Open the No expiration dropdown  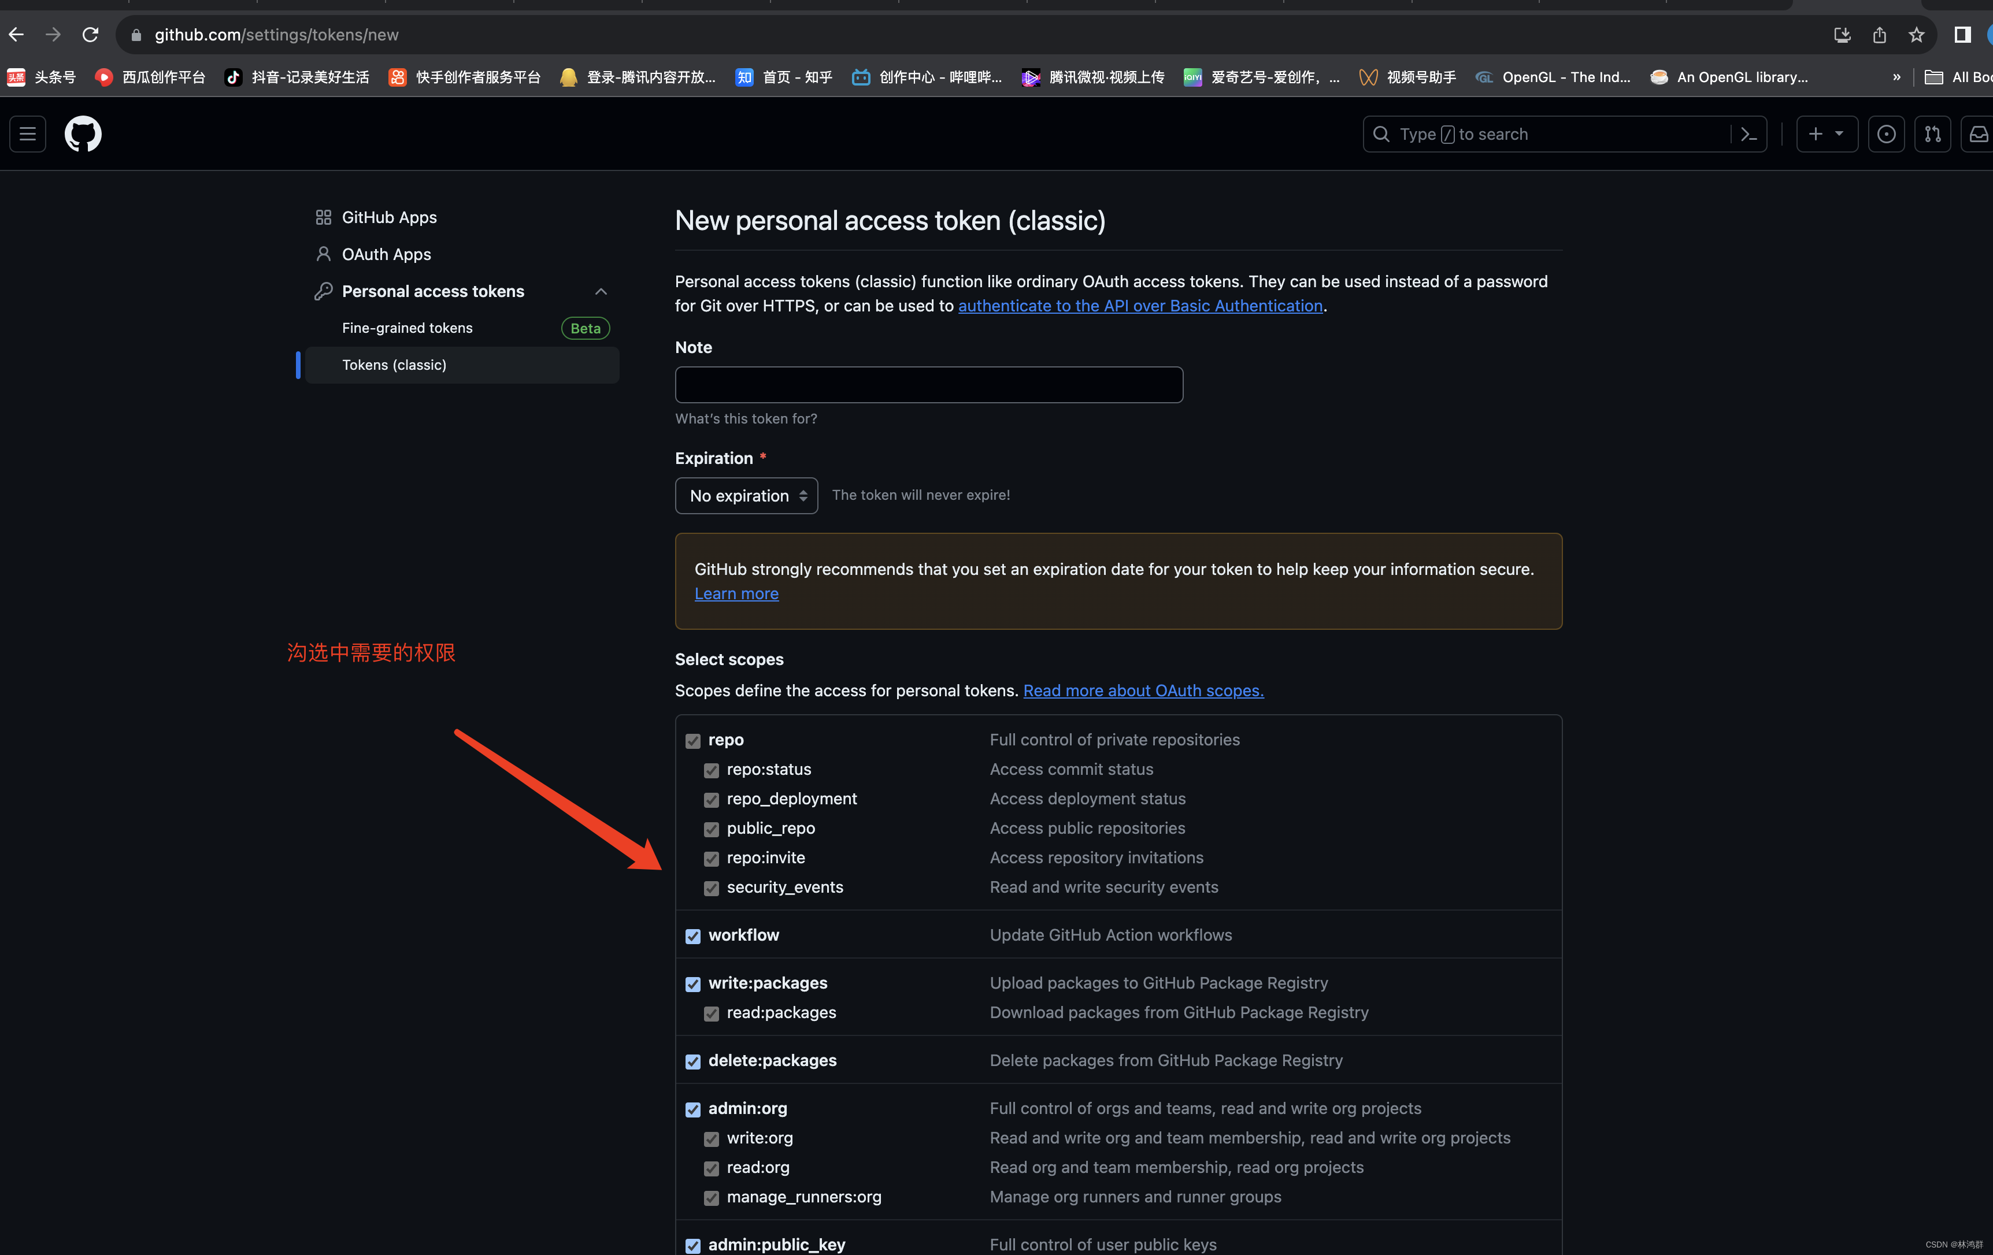click(x=747, y=496)
